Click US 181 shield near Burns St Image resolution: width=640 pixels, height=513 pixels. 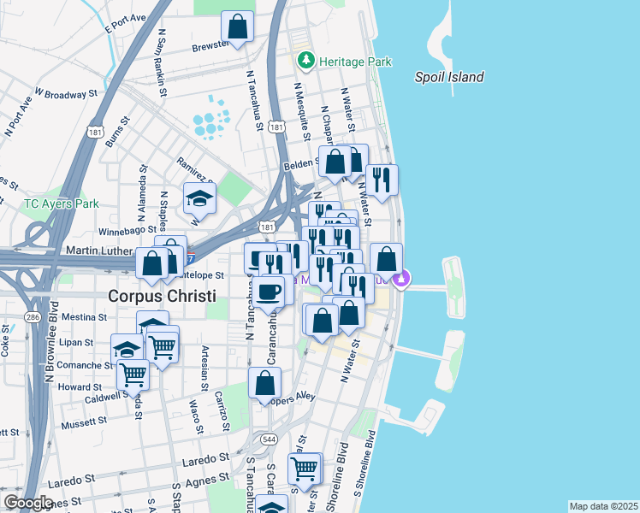click(95, 133)
